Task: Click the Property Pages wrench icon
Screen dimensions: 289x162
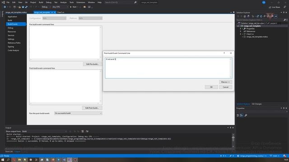Action: [246, 115]
